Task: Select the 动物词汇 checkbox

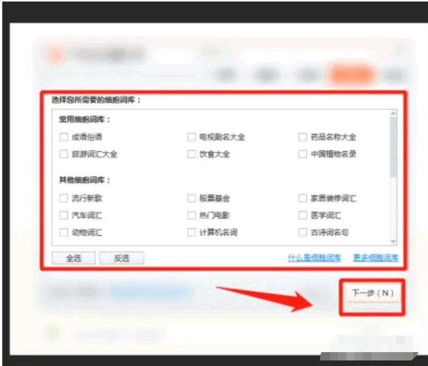Action: 64,232
